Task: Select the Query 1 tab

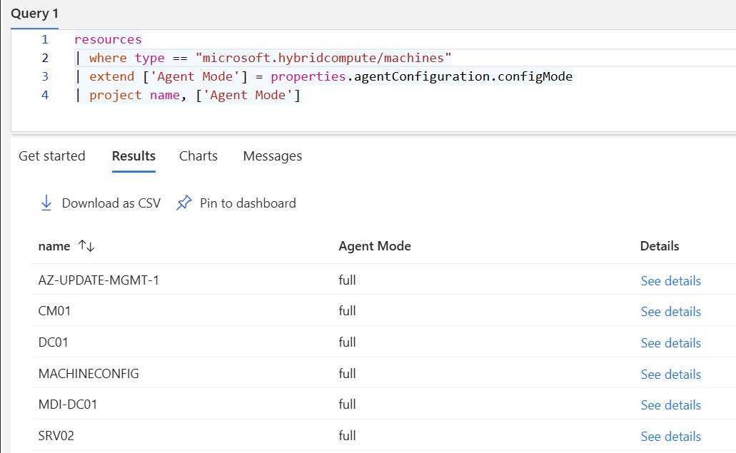Action: point(34,13)
